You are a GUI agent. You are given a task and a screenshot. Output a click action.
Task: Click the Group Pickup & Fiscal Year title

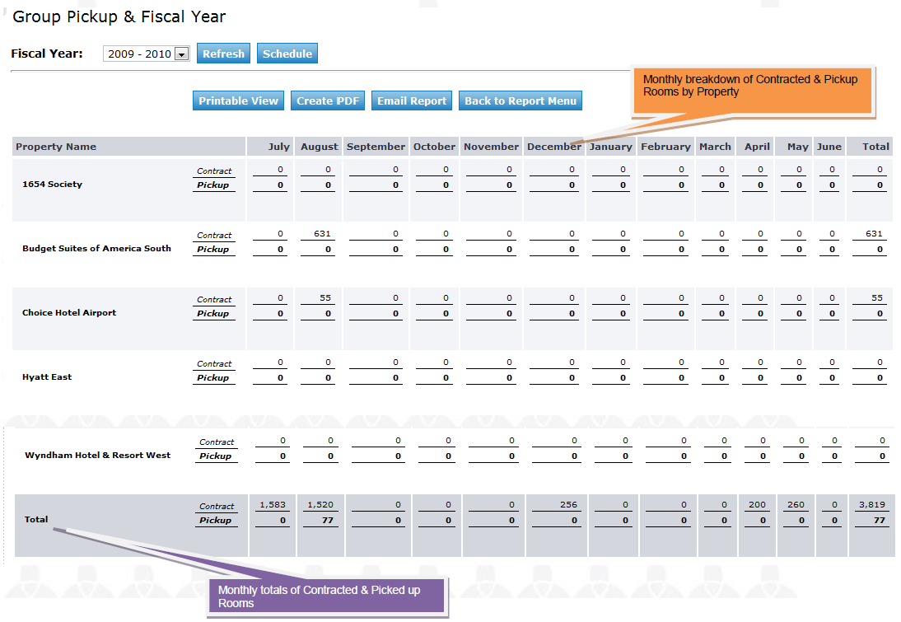(x=119, y=16)
